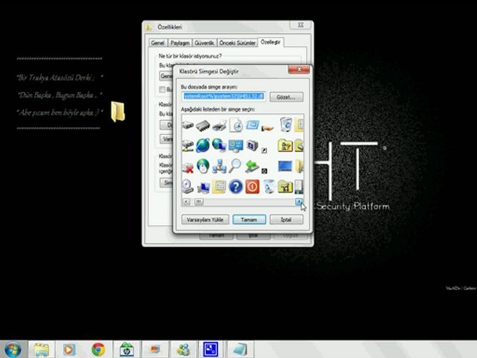Toggle the checkbox in the Özellikleri dialog
Screen dimensions: 477x358
pos(162,89)
